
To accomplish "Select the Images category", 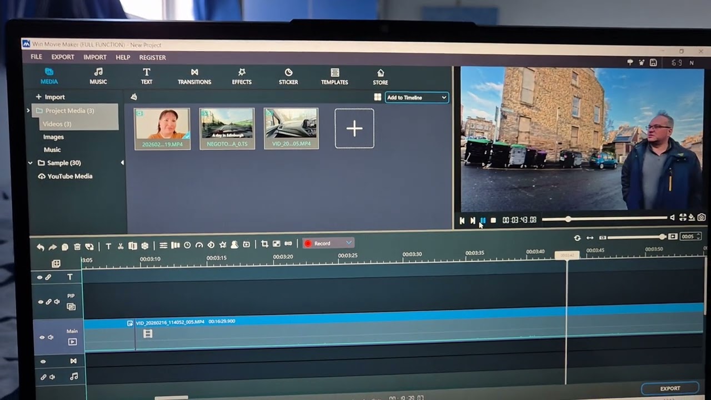I will pos(53,137).
